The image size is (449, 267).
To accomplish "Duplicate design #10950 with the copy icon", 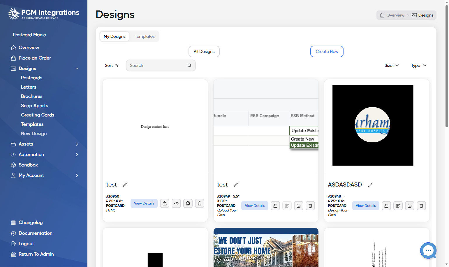I will [x=188, y=203].
